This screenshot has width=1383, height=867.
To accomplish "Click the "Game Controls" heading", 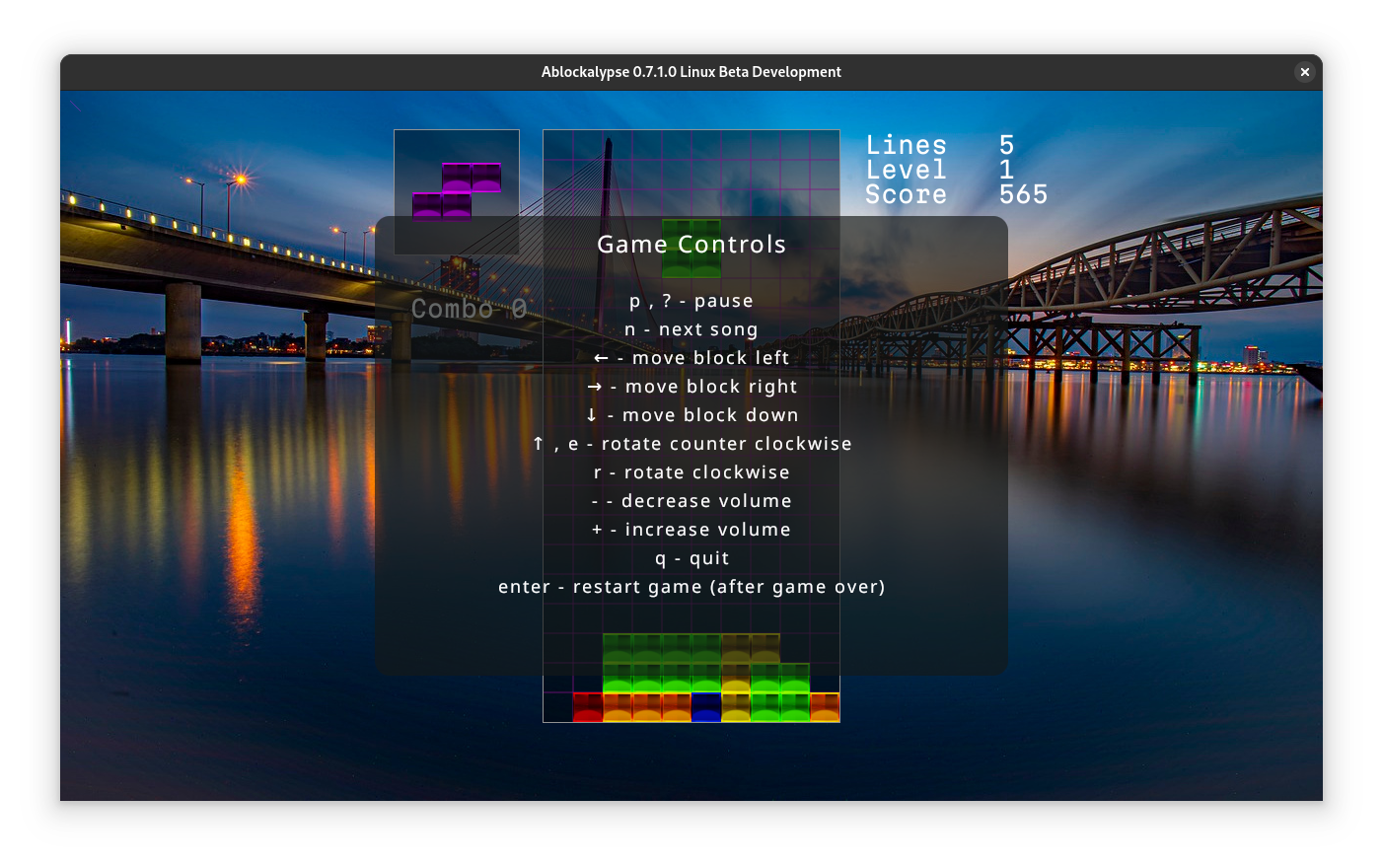I will 691,245.
